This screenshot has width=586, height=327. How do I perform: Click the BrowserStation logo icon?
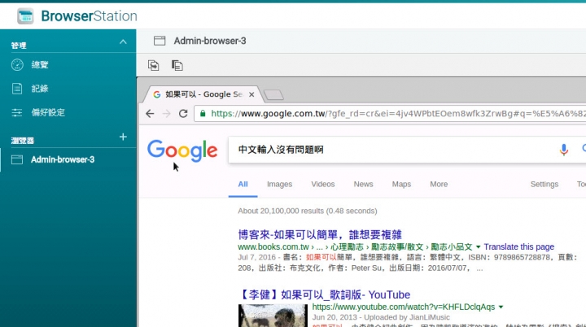25,16
